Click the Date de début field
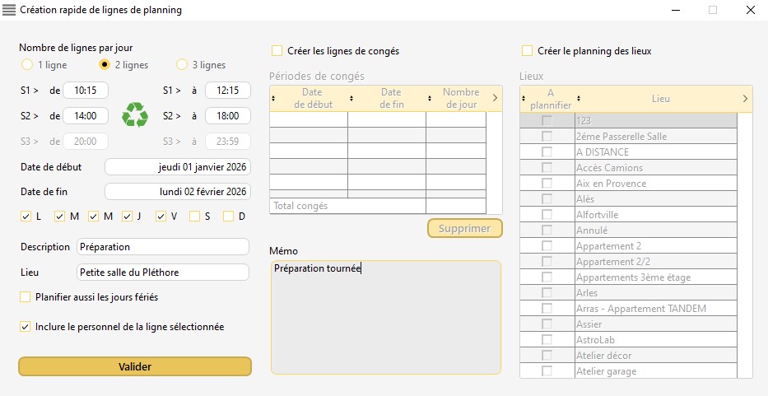Image resolution: width=768 pixels, height=396 pixels. [x=178, y=167]
